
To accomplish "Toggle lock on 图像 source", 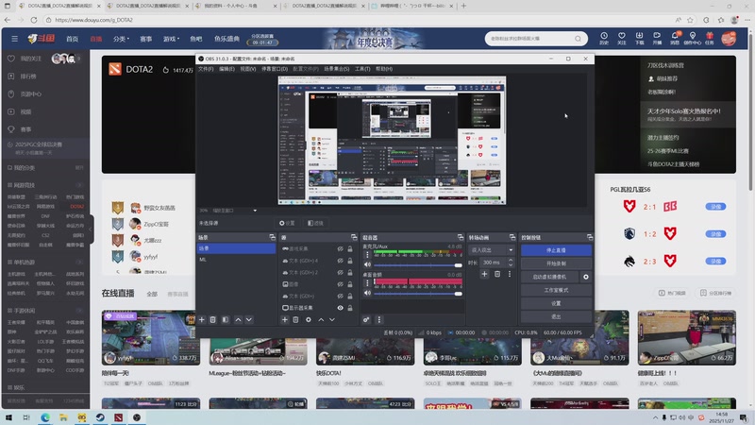I will 350,284.
